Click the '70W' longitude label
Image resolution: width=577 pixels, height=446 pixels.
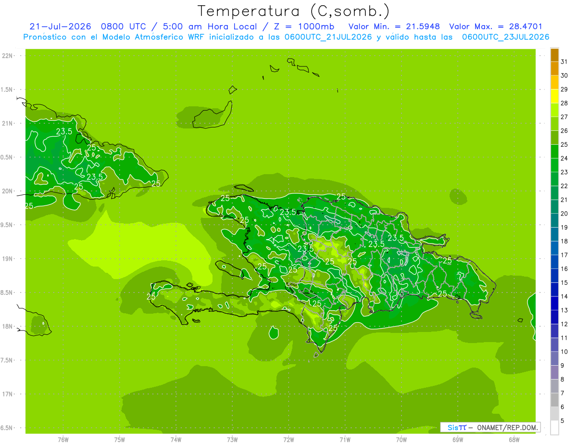[x=401, y=440]
